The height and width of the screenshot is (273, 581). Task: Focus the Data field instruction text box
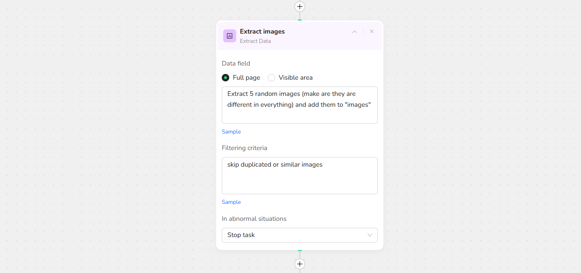(300, 105)
